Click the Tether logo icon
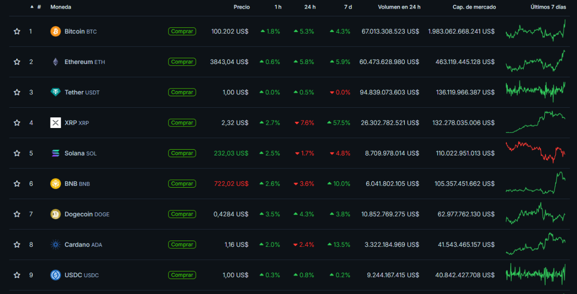The image size is (577, 294). pyautogui.click(x=56, y=92)
